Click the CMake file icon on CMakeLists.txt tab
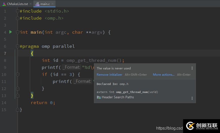The image size is (220, 133). [x=4, y=4]
